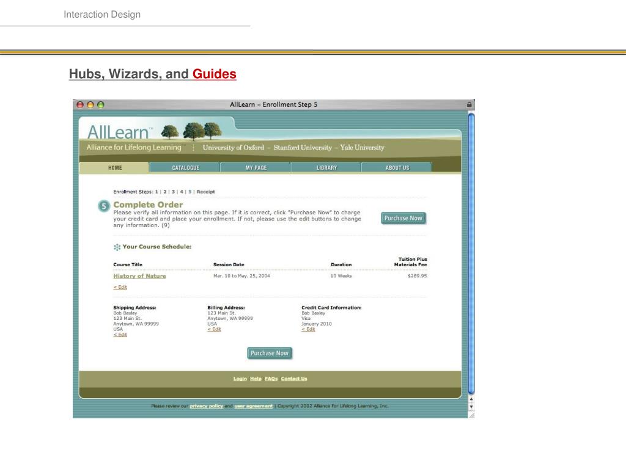Go to the MY PAGE tab
The height and width of the screenshot is (469, 626).
pyautogui.click(x=256, y=168)
